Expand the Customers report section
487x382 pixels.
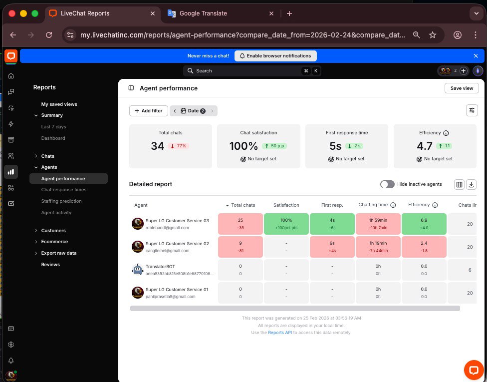click(53, 231)
